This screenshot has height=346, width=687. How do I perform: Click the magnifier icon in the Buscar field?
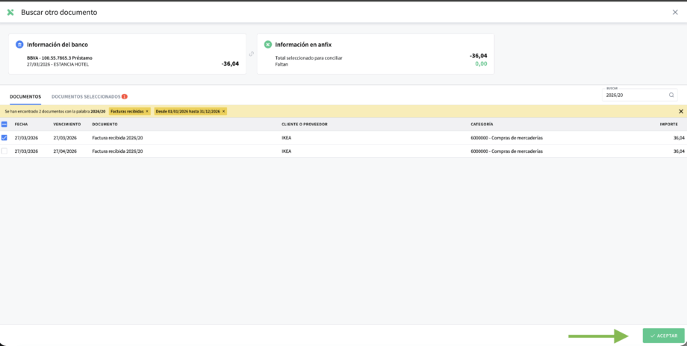click(x=671, y=95)
